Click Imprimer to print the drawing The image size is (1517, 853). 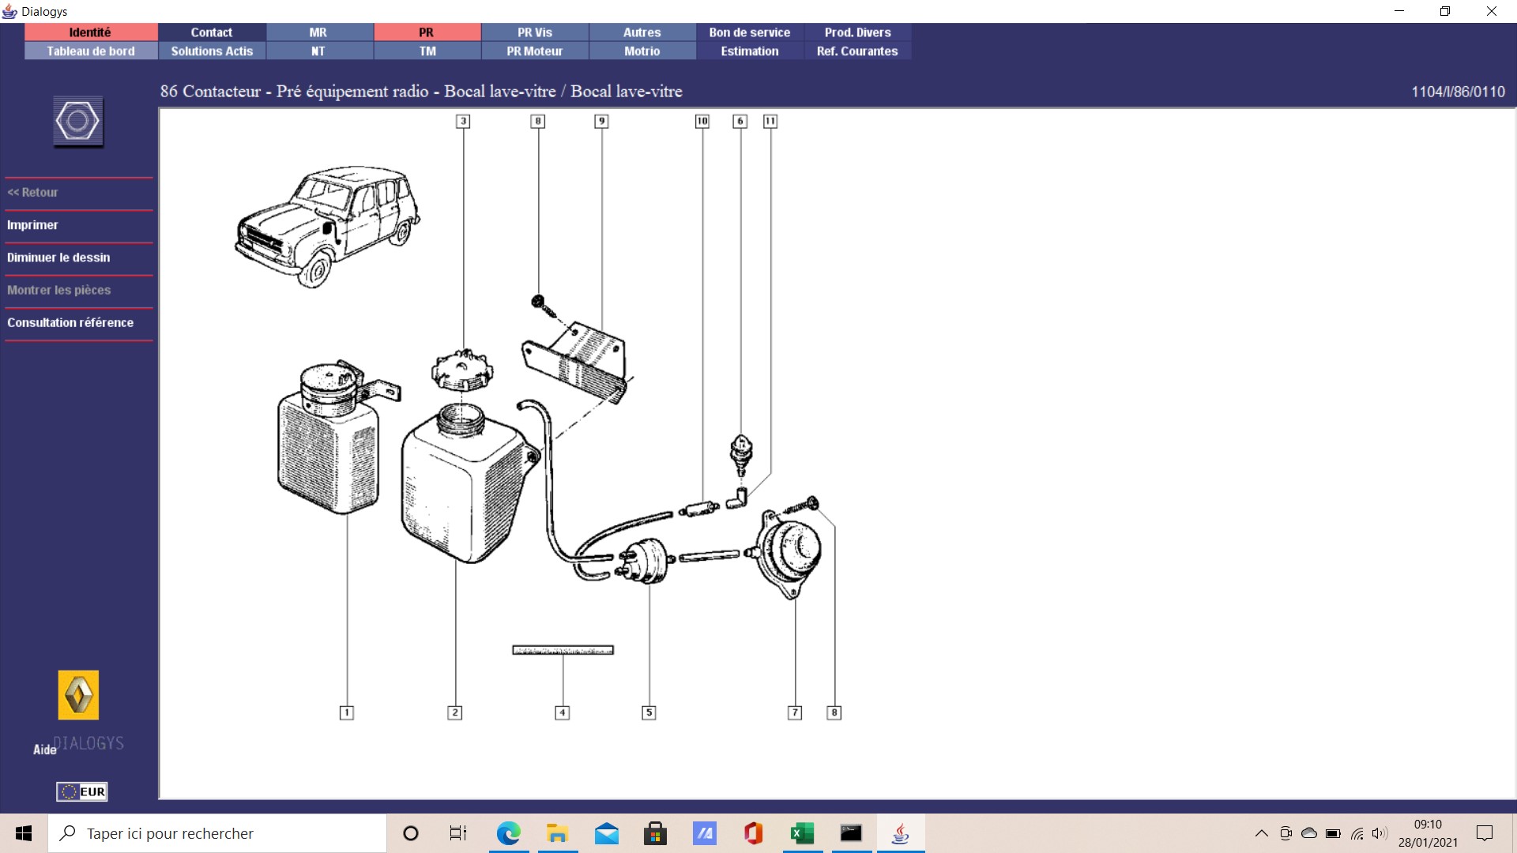33,225
